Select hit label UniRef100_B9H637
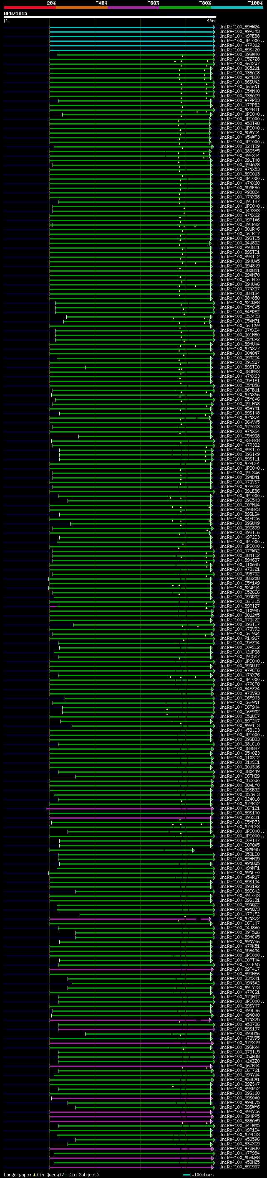267x1178 pixels. (x=239, y=560)
